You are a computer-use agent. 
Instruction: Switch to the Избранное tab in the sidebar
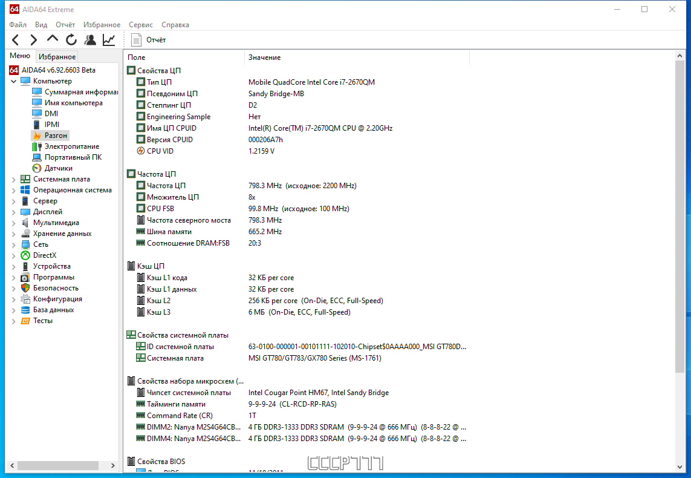(57, 56)
